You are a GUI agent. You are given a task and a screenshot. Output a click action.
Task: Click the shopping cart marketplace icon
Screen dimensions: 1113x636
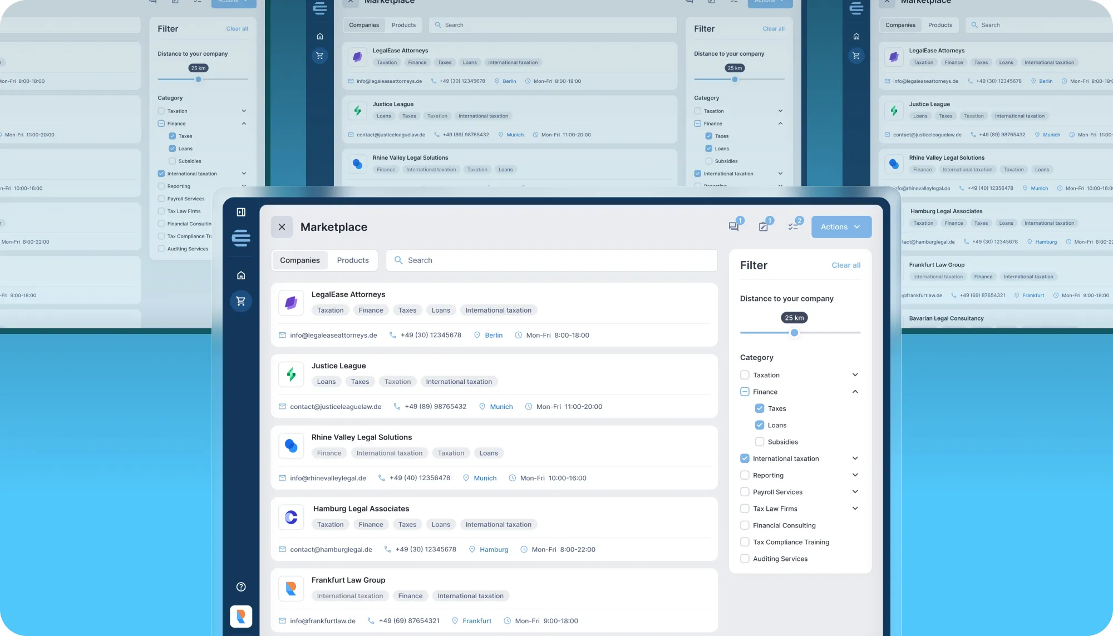(x=241, y=301)
